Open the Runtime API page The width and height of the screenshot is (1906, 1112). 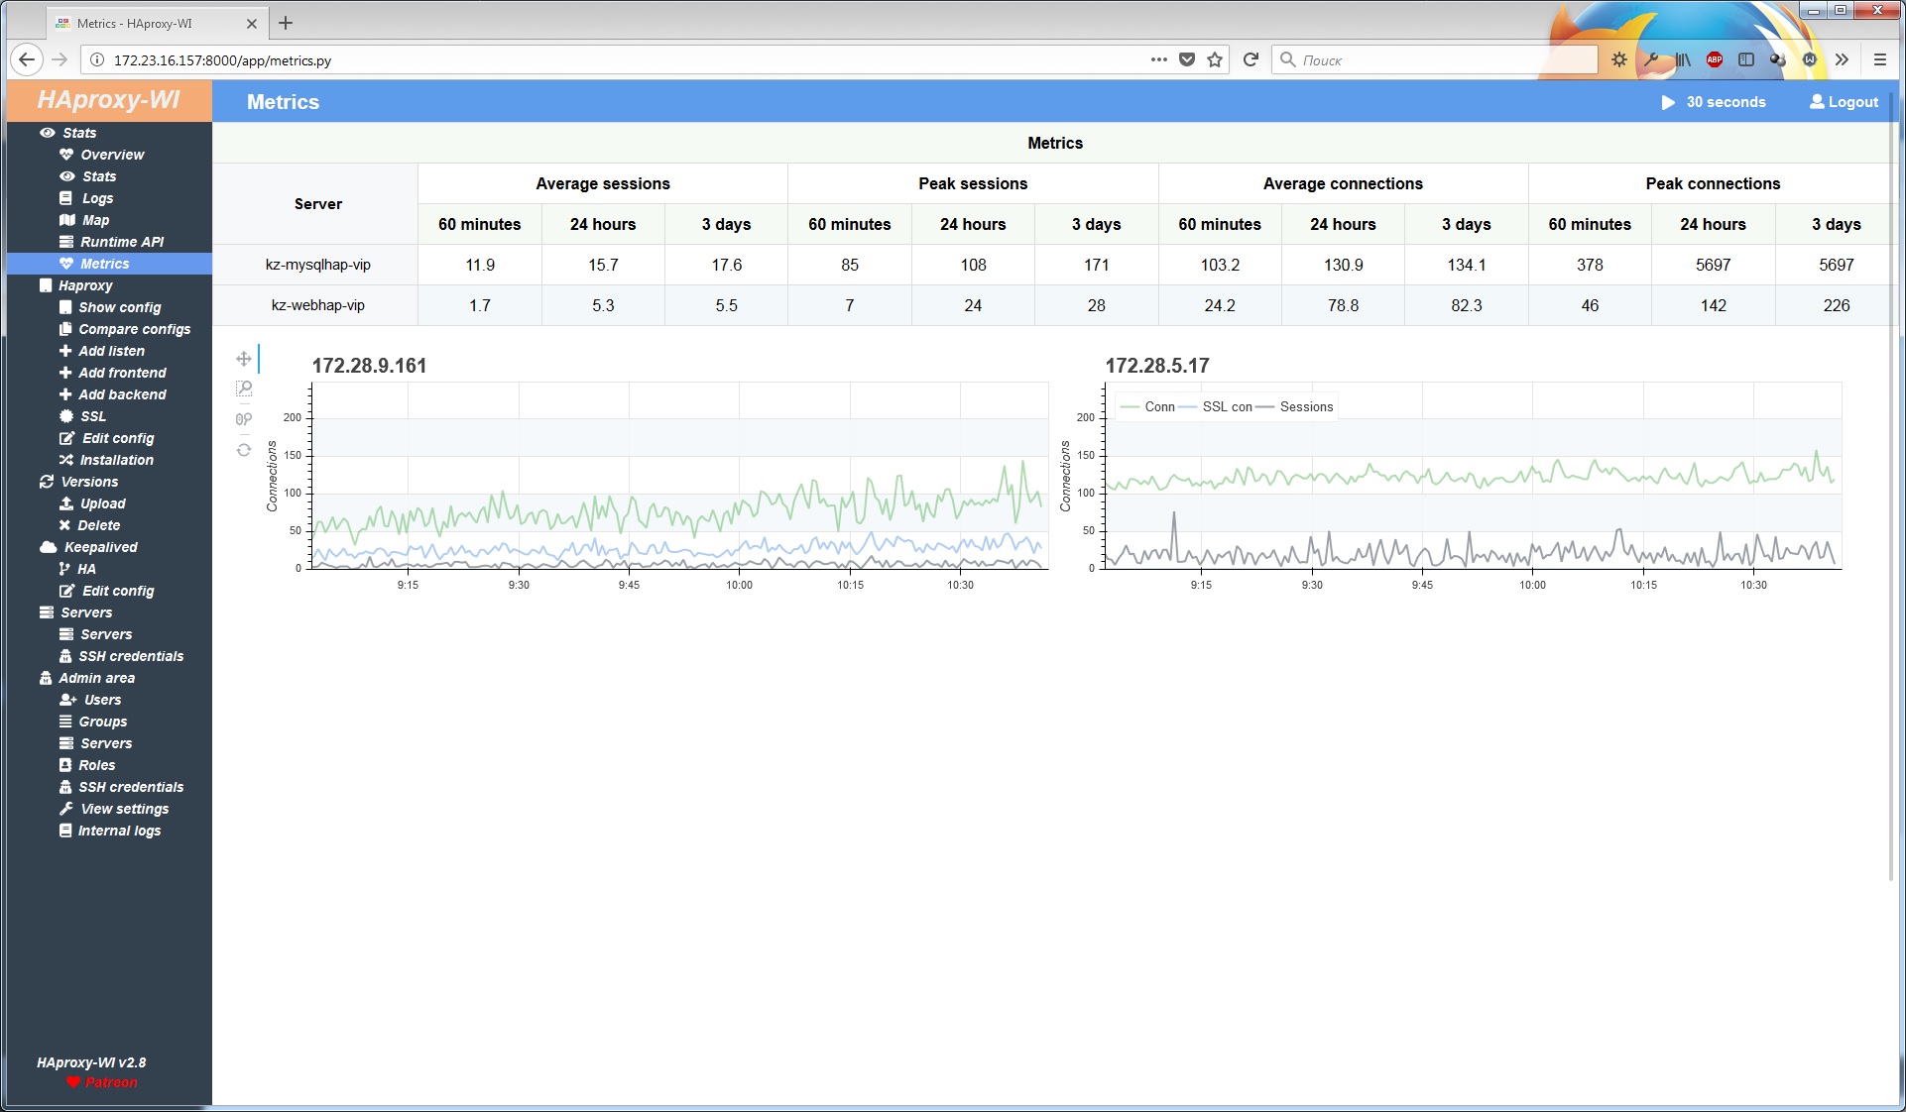121,242
